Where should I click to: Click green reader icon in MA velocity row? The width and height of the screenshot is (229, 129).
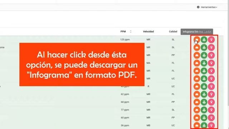pos(204,63)
